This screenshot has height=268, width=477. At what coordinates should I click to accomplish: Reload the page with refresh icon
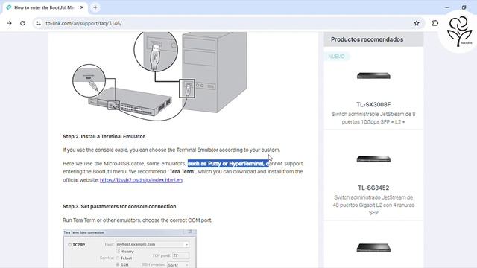22,23
